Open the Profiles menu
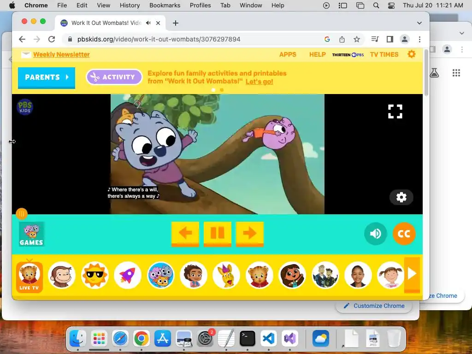Viewport: 472px width, 354px height. pyautogui.click(x=200, y=6)
